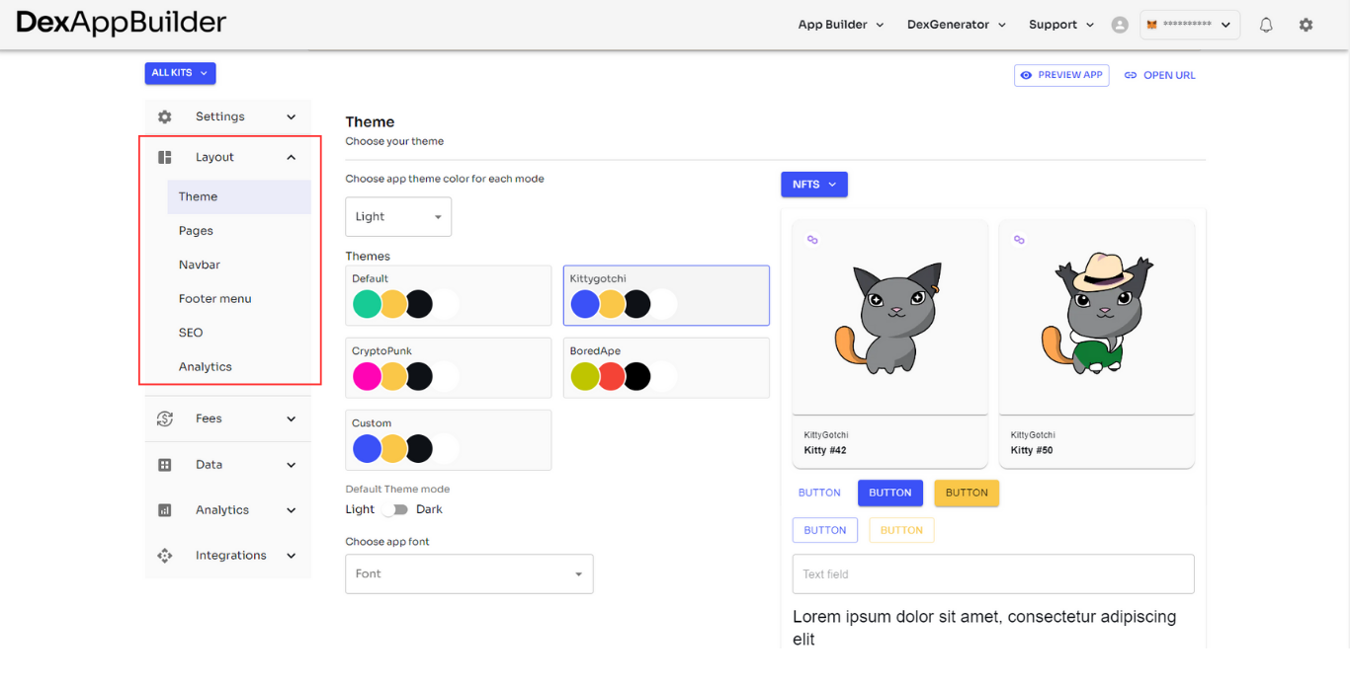Open the NFTS preview dropdown
The width and height of the screenshot is (1350, 685).
[813, 184]
